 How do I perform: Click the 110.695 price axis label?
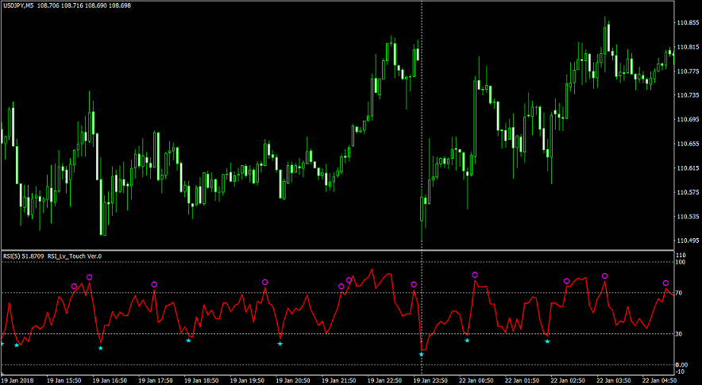[688, 119]
